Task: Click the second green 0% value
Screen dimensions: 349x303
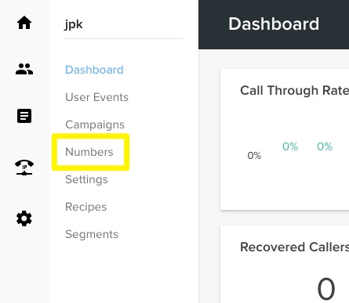Action: (325, 146)
